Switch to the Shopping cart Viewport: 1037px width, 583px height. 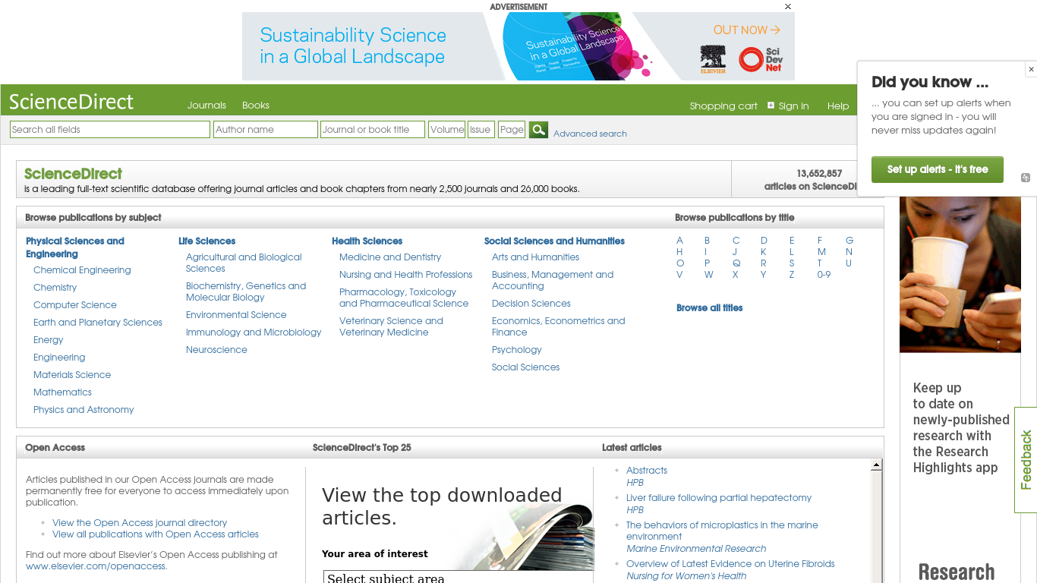pyautogui.click(x=723, y=106)
